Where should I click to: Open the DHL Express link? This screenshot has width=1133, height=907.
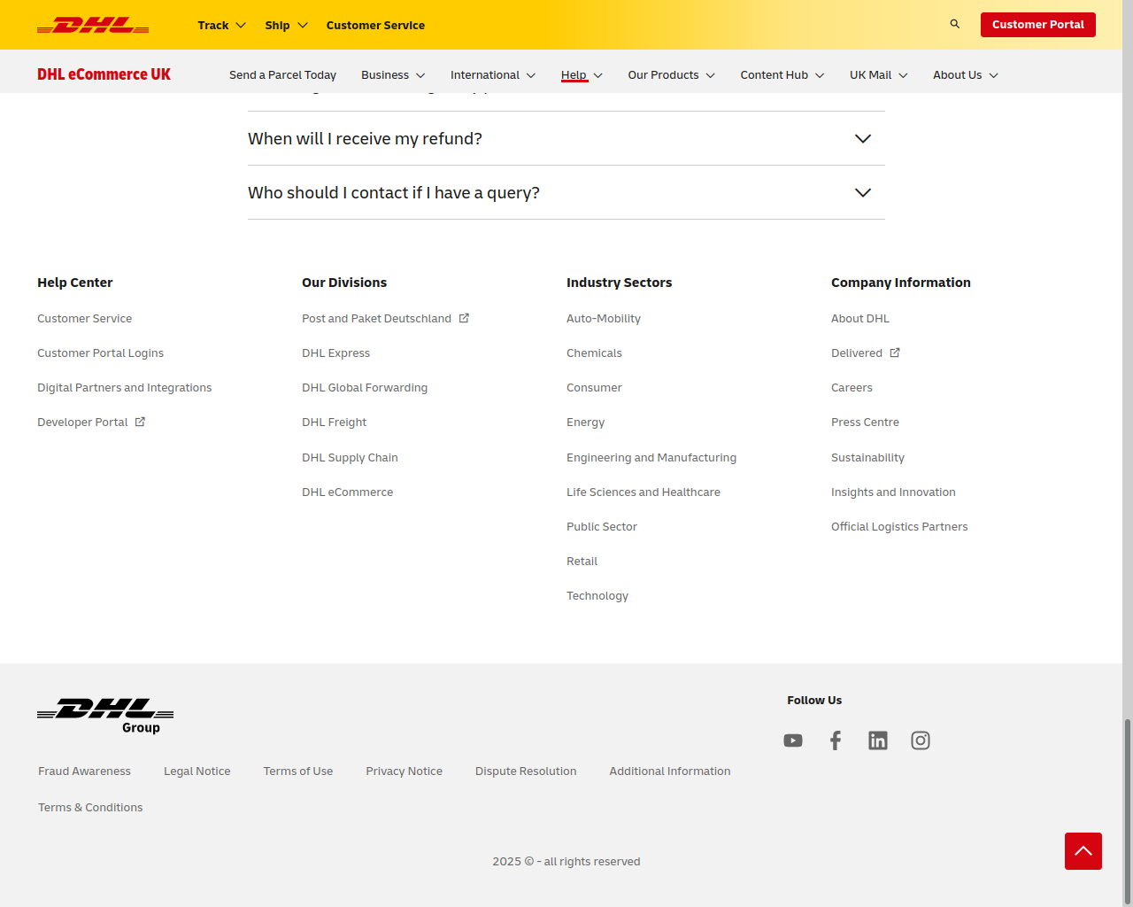(336, 353)
